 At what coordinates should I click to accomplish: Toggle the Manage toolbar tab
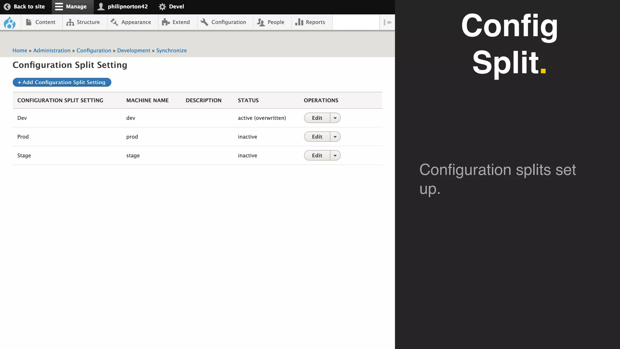(72, 7)
